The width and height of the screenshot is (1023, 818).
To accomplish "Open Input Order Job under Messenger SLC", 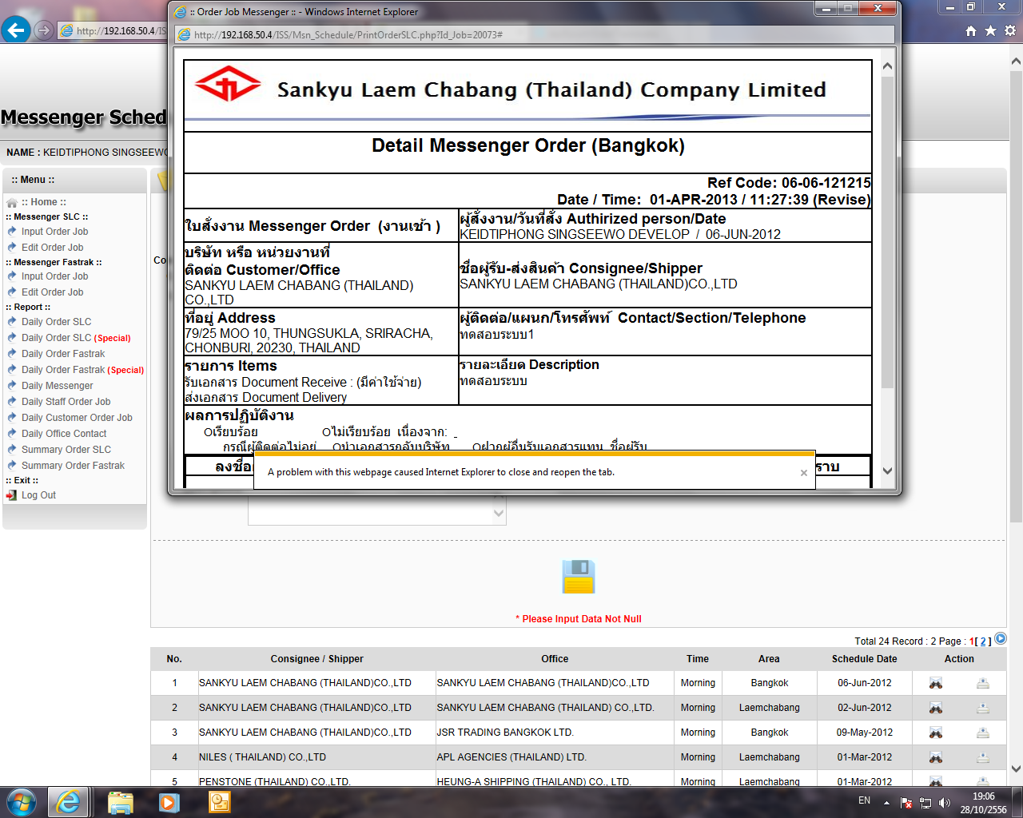I will pyautogui.click(x=54, y=232).
